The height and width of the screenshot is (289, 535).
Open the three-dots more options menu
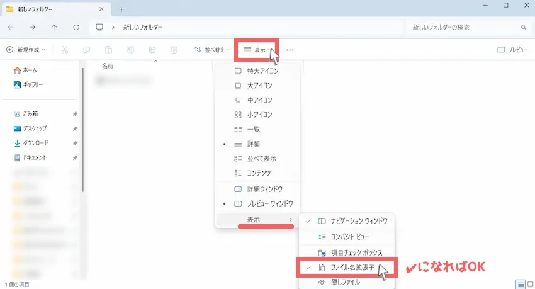(x=290, y=50)
